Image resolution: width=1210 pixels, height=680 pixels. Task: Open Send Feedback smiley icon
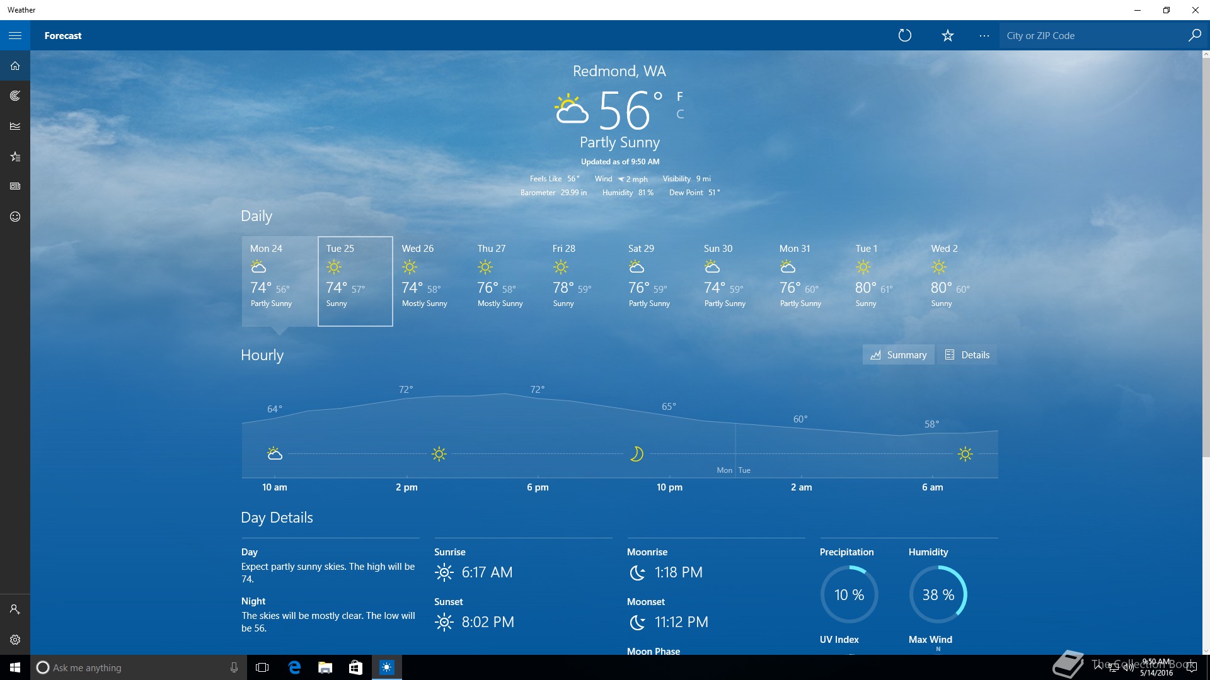[15, 217]
